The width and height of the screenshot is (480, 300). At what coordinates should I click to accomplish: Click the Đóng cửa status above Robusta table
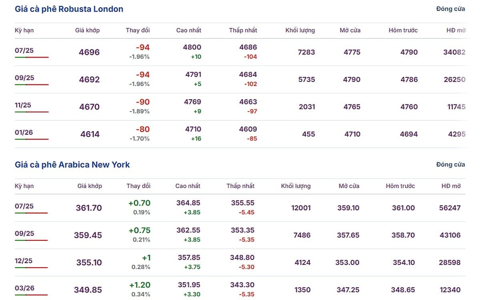click(x=451, y=9)
